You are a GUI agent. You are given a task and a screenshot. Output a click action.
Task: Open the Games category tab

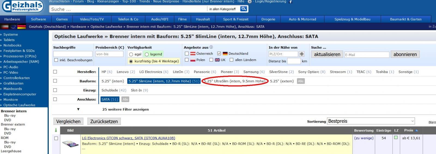(62, 19)
